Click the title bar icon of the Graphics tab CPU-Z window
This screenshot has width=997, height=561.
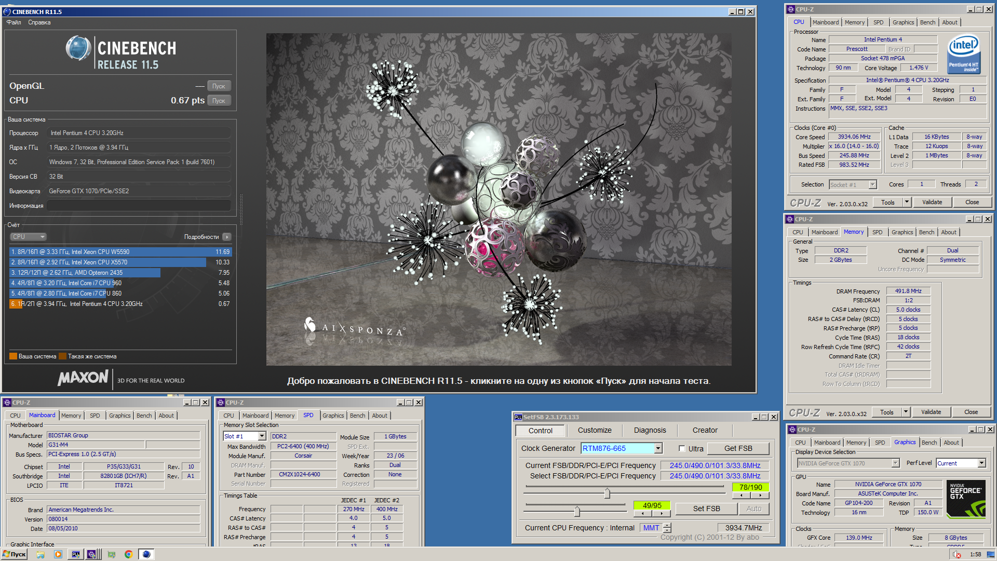(792, 430)
